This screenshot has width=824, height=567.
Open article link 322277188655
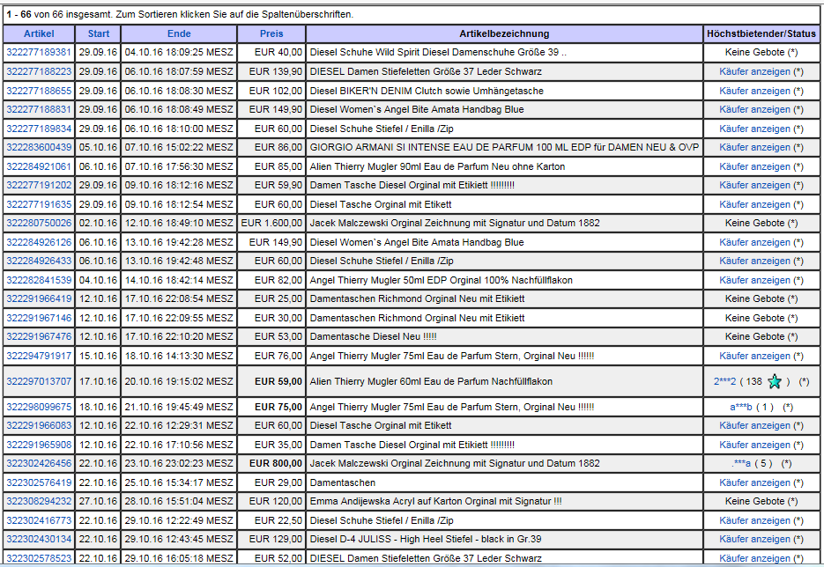pos(39,91)
